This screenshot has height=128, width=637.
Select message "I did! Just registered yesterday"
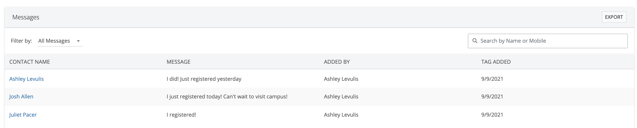[204, 79]
